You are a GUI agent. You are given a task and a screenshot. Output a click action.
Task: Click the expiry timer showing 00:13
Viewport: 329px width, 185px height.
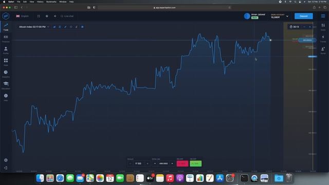[295, 27]
